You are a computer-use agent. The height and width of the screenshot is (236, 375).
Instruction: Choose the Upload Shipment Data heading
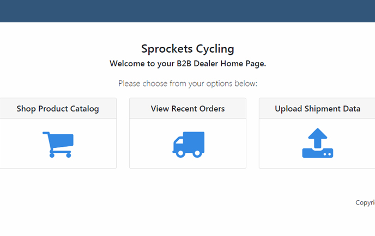tap(317, 109)
